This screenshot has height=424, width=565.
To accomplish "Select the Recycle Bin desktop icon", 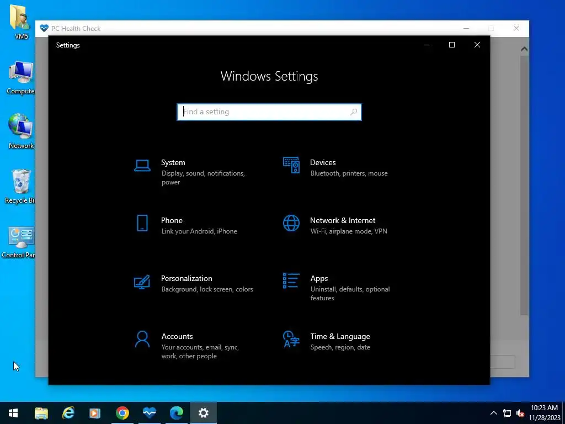I will point(20,187).
